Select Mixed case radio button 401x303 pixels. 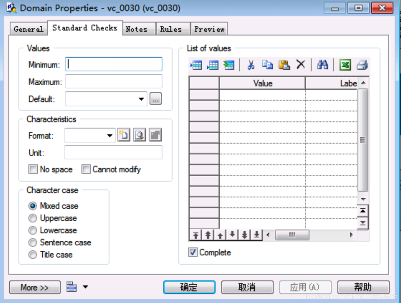(x=33, y=206)
